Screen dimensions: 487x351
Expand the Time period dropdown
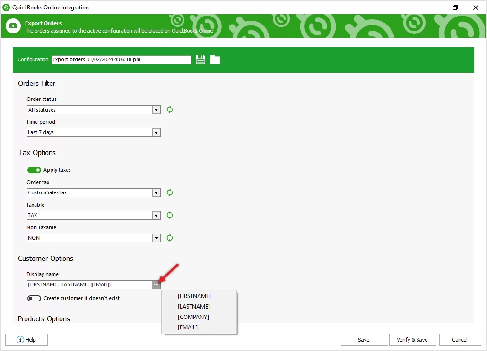156,132
